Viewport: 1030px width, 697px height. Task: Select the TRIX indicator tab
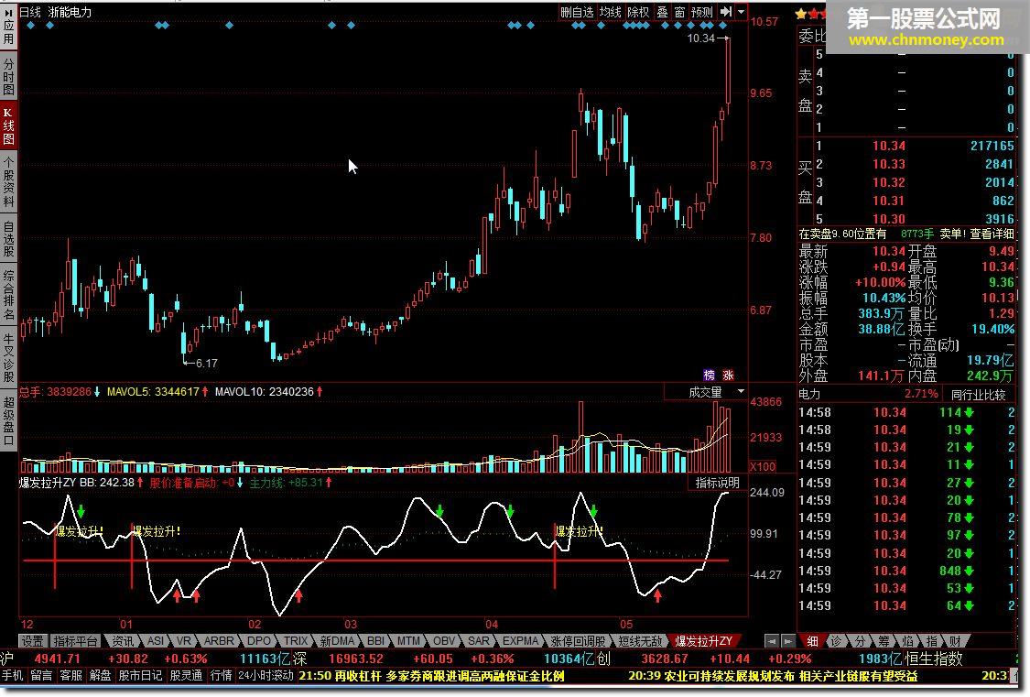[296, 641]
